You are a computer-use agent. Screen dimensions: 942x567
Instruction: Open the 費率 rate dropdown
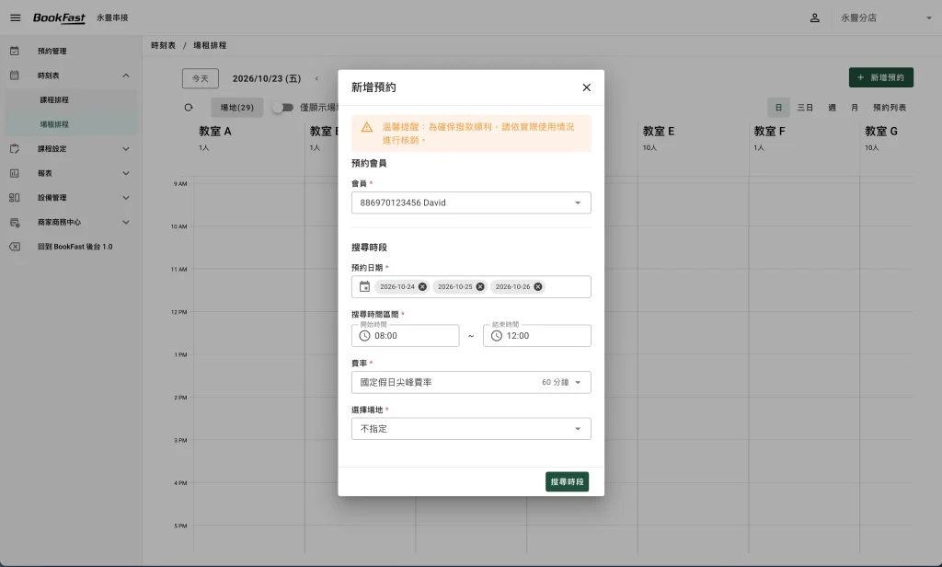pos(471,382)
